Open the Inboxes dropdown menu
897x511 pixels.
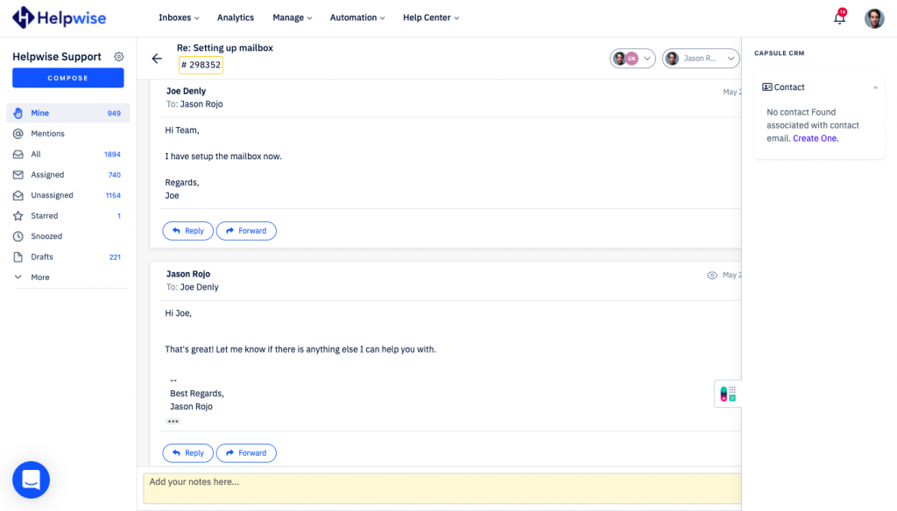179,17
